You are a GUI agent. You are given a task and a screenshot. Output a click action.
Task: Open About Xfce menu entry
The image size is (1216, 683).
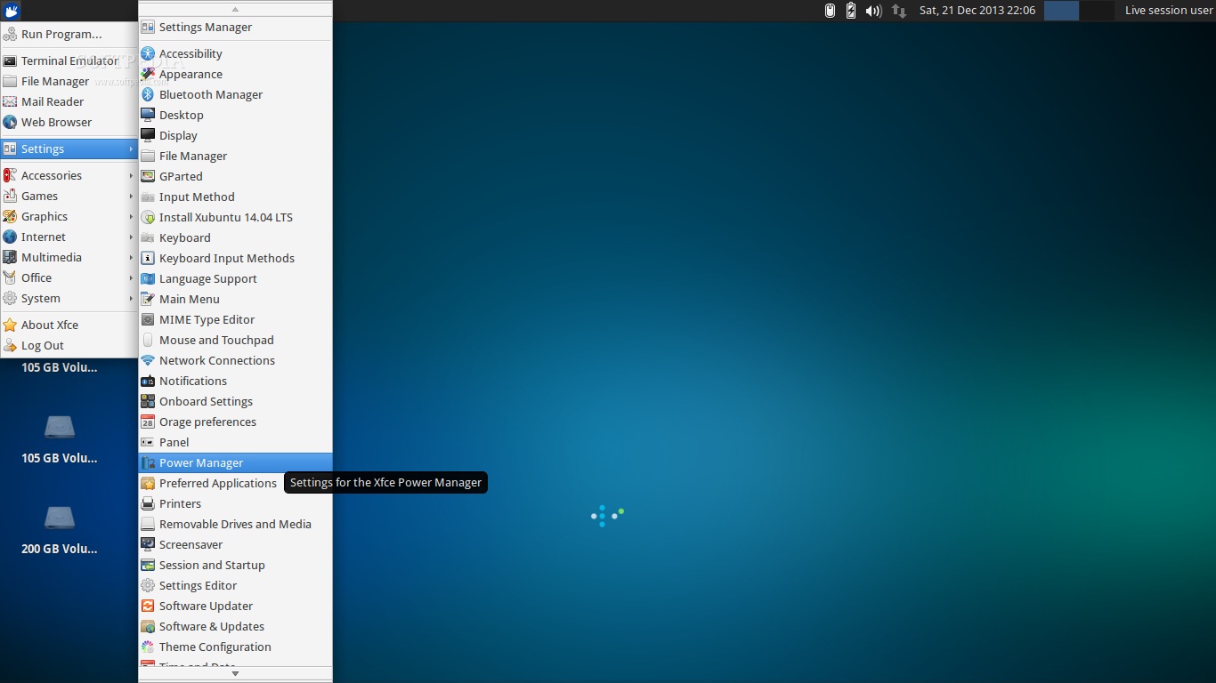coord(69,325)
